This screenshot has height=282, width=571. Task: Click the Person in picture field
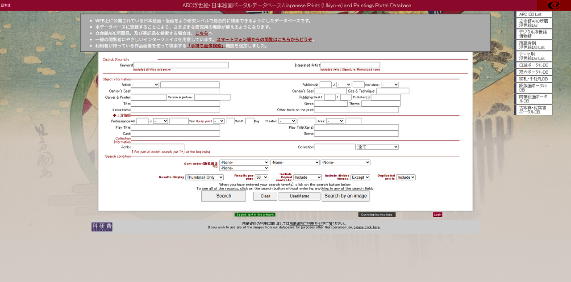pyautogui.click(x=213, y=97)
